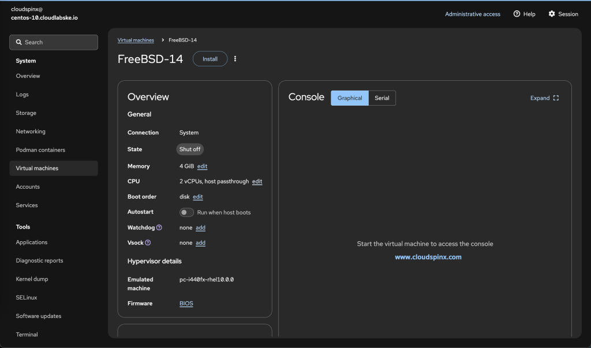Open the BIOS firmware link
This screenshot has height=348, width=591.
click(186, 303)
